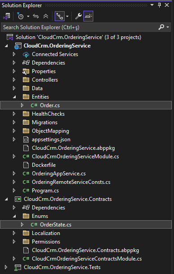The image size is (174, 274).
Task: Open the Pending Changes Filter dropdown arrow
Action: coord(28,17)
